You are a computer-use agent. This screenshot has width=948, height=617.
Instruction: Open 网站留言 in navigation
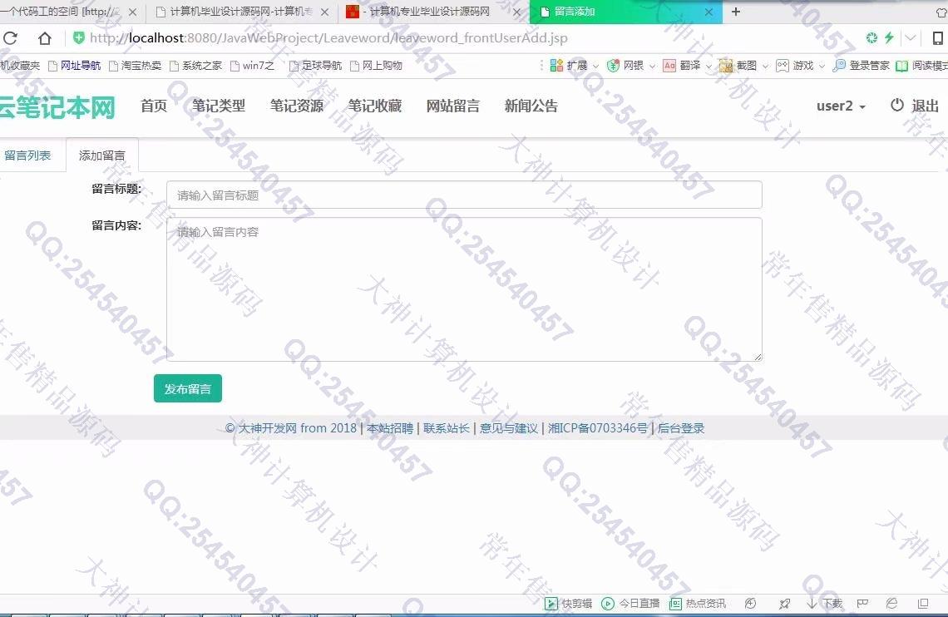pos(453,106)
